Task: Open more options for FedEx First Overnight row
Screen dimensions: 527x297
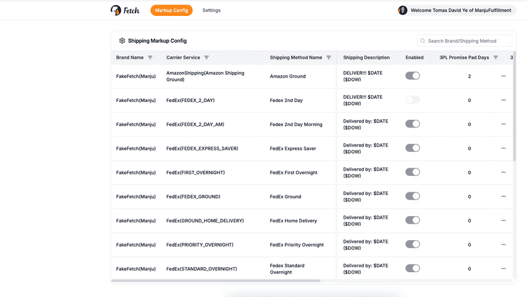Action: click(503, 173)
